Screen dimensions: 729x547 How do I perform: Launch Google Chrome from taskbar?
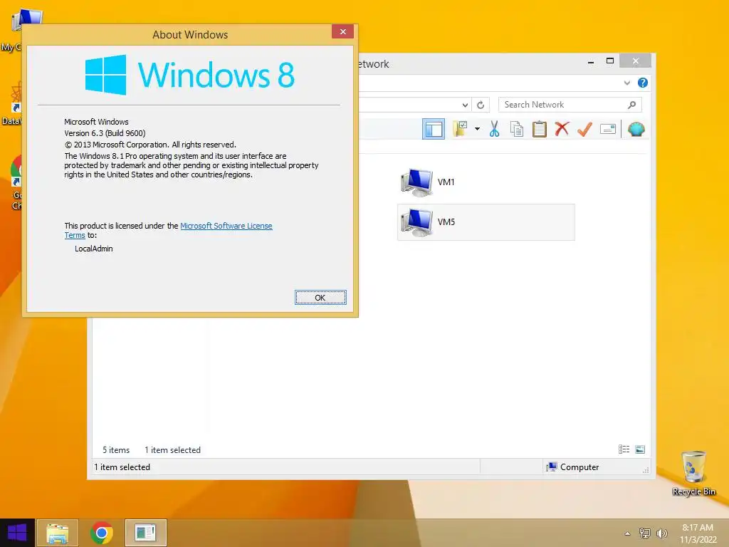(x=101, y=533)
